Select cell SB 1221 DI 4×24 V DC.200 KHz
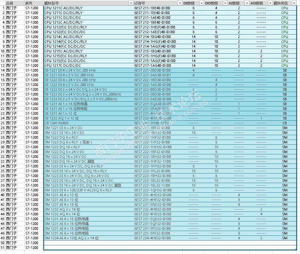This screenshot has width=300, height=254. 89,70
